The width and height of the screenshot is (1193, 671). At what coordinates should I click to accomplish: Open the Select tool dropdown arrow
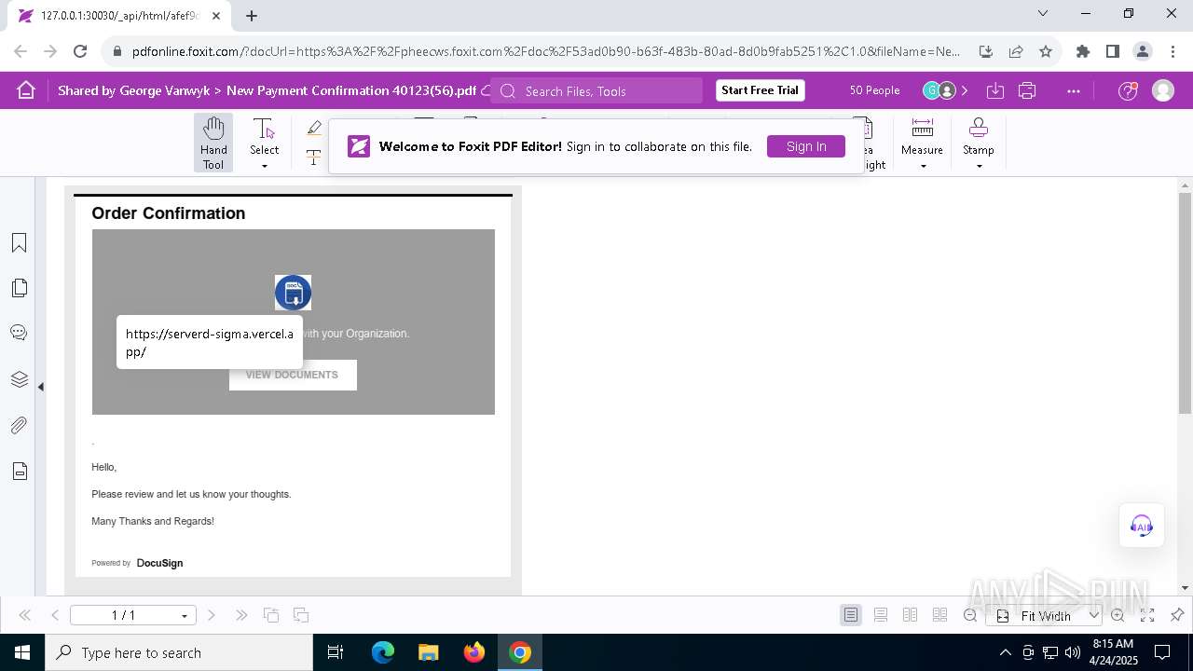pyautogui.click(x=264, y=167)
